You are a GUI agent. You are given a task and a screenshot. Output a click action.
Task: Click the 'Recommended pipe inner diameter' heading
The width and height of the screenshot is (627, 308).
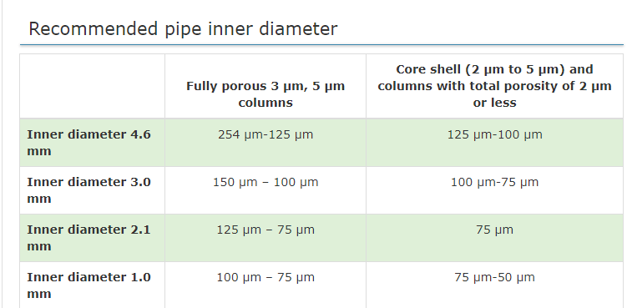coord(183,29)
